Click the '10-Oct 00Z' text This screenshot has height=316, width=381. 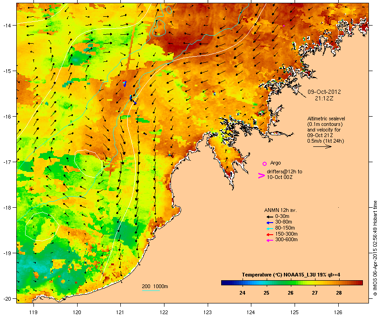279,177
